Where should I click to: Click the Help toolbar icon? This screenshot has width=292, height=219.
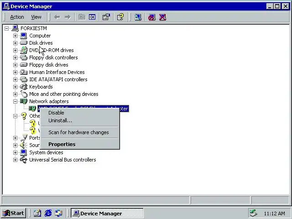coord(120,17)
